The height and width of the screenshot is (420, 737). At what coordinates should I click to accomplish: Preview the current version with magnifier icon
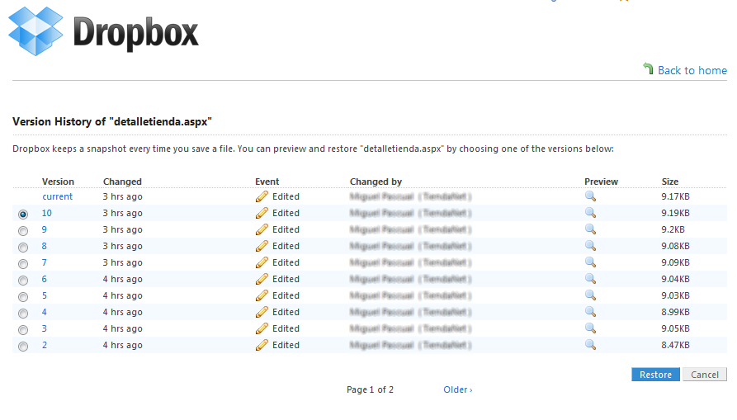click(590, 196)
